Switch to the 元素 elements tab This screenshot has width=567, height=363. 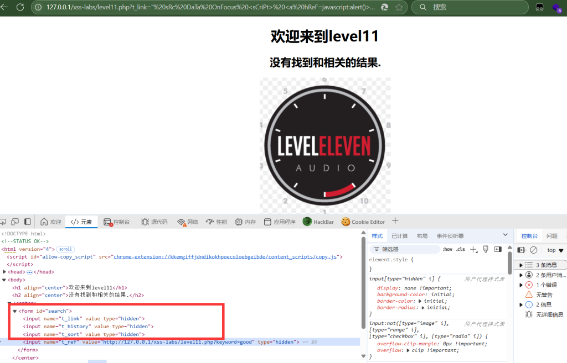pos(81,222)
